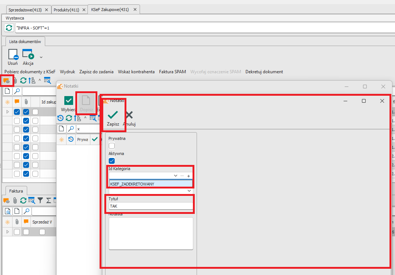Uncheck the Aktywna checkbox
395x275 pixels.
112,161
